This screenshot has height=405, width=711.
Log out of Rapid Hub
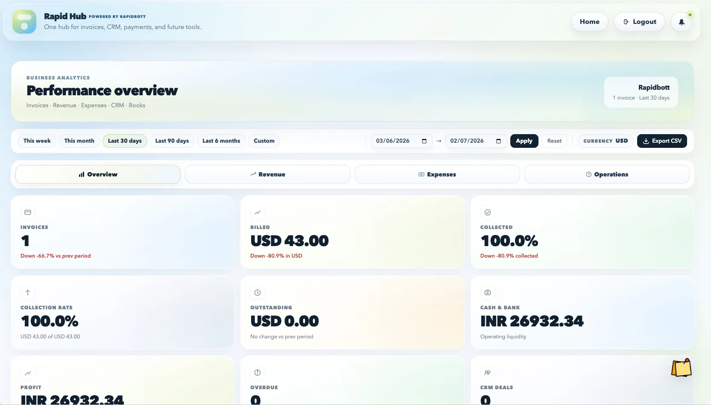[639, 22]
